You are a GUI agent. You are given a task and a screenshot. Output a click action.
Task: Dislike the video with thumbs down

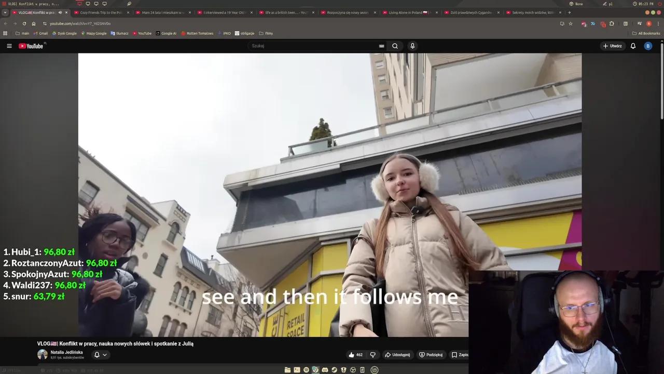click(x=372, y=355)
